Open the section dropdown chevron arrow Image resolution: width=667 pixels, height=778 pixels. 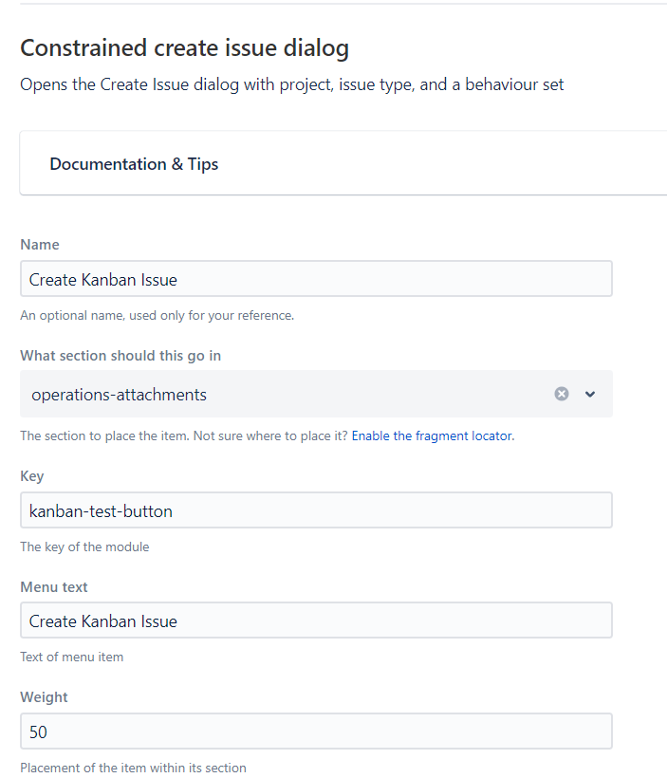click(x=590, y=394)
